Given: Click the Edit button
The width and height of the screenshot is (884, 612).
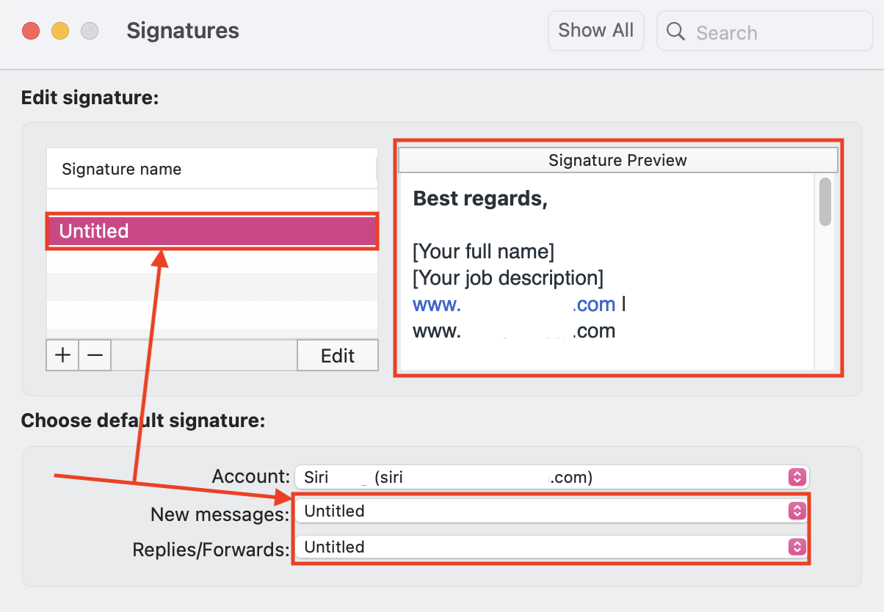Looking at the screenshot, I should (x=337, y=355).
